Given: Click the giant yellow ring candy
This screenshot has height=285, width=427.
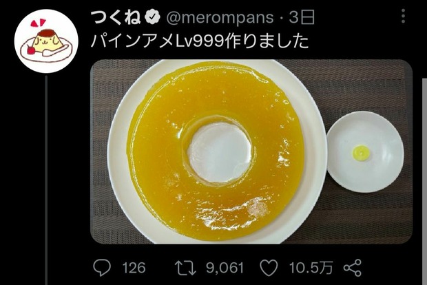Looking at the screenshot, I should (215, 151).
